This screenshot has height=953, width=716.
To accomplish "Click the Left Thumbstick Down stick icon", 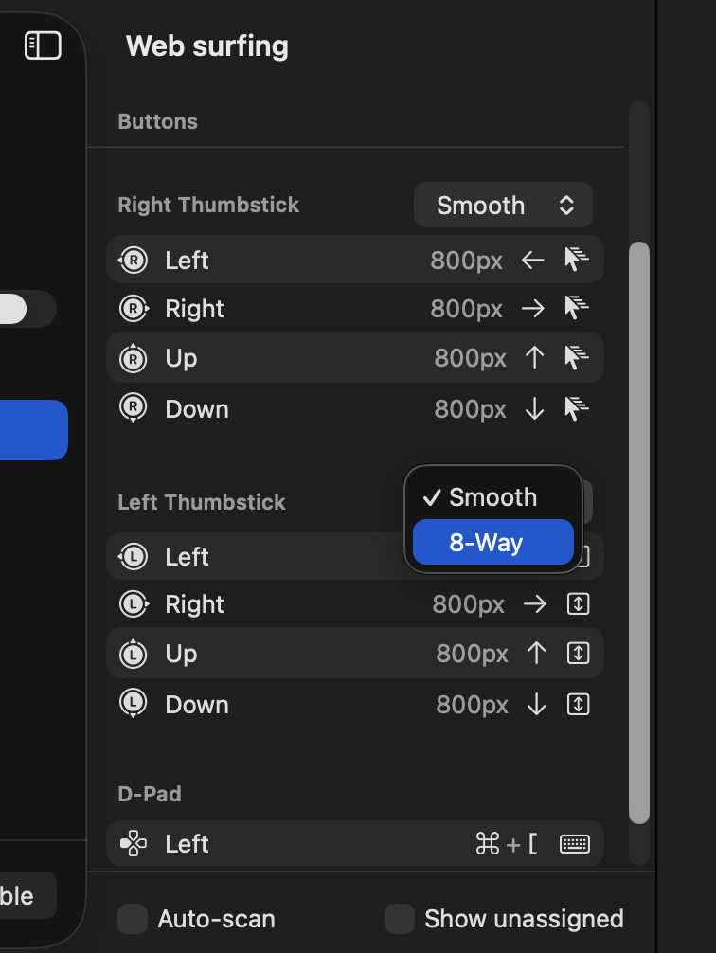I will click(x=134, y=705).
